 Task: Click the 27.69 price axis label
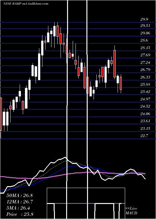[145, 55]
